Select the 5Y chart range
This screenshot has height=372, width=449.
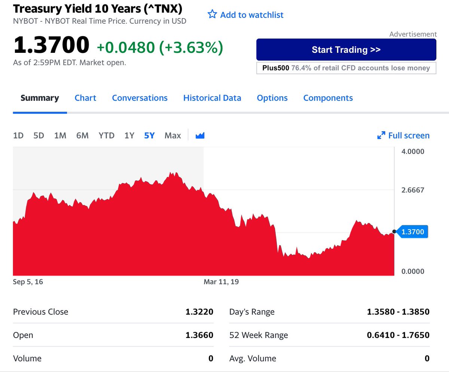click(x=149, y=136)
